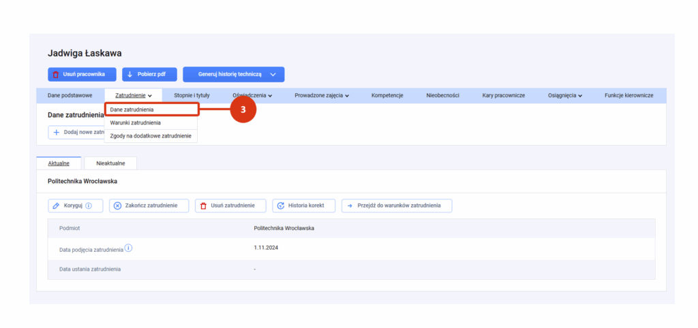Open Historia korekt

coord(303,206)
